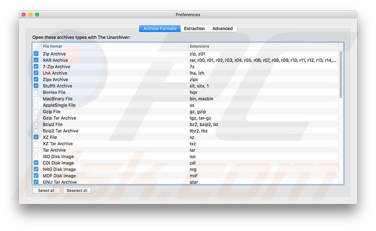The width and height of the screenshot is (376, 231).
Task: Uncheck the 7-Zip Archive checkbox
Action: click(36, 67)
